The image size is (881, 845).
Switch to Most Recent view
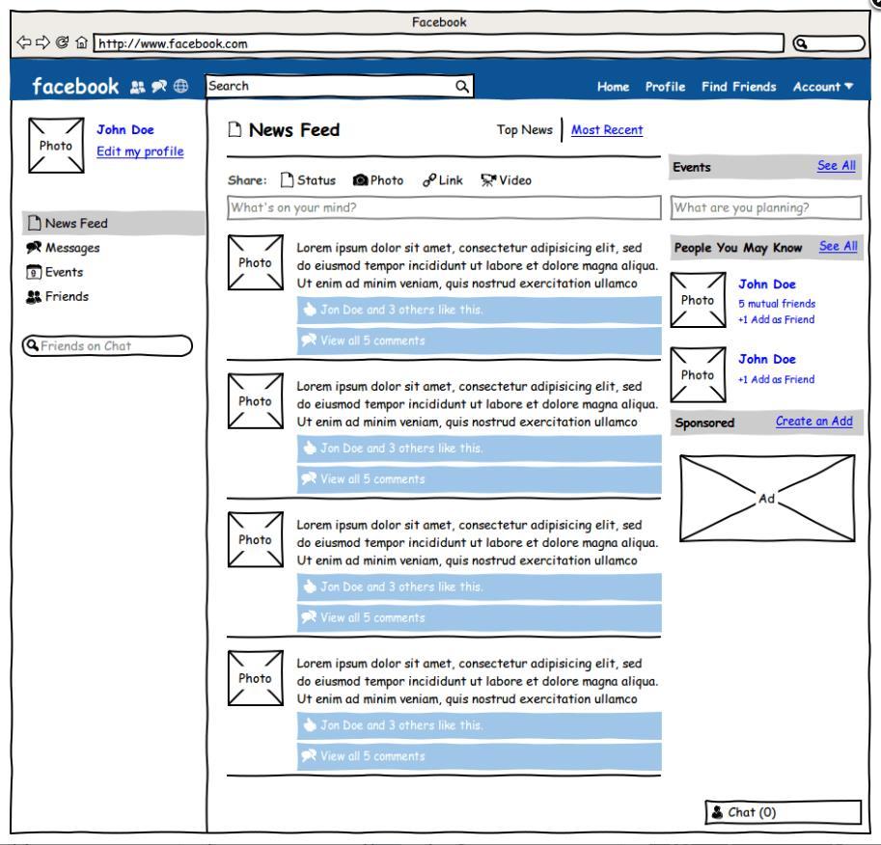pyautogui.click(x=607, y=130)
